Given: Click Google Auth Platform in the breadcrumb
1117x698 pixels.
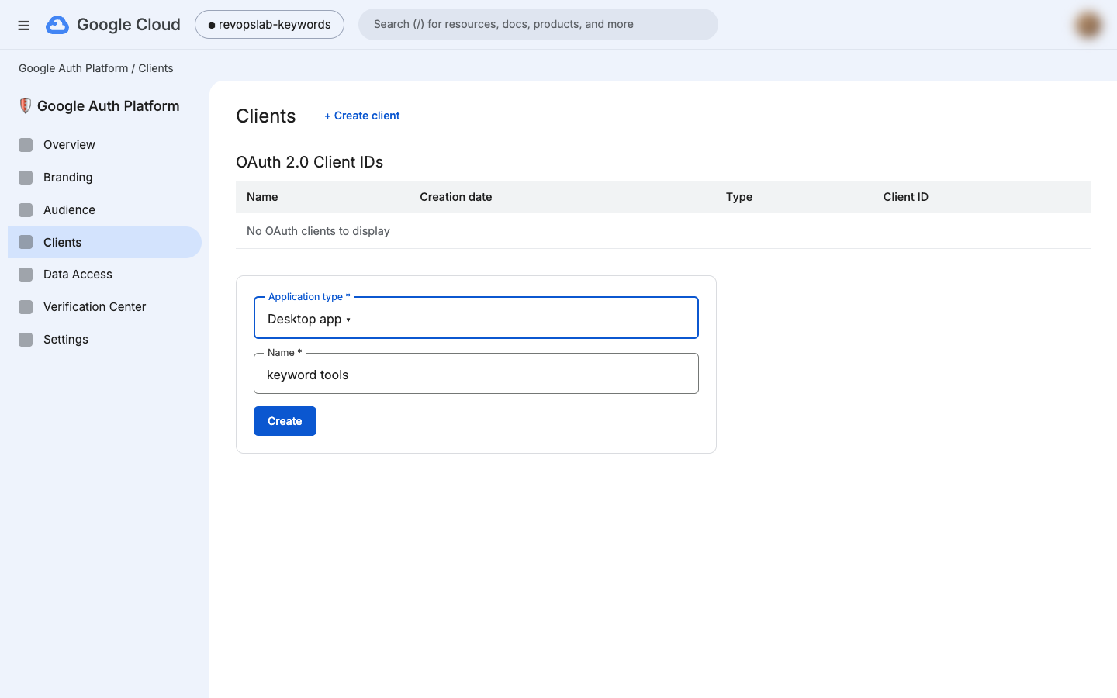Looking at the screenshot, I should (x=74, y=68).
